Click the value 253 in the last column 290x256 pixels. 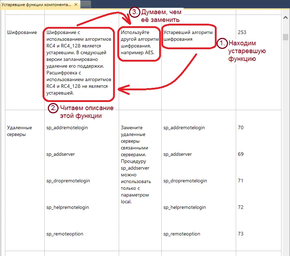tap(242, 32)
